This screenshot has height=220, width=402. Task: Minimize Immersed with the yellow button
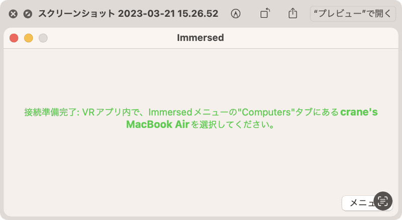pos(29,38)
